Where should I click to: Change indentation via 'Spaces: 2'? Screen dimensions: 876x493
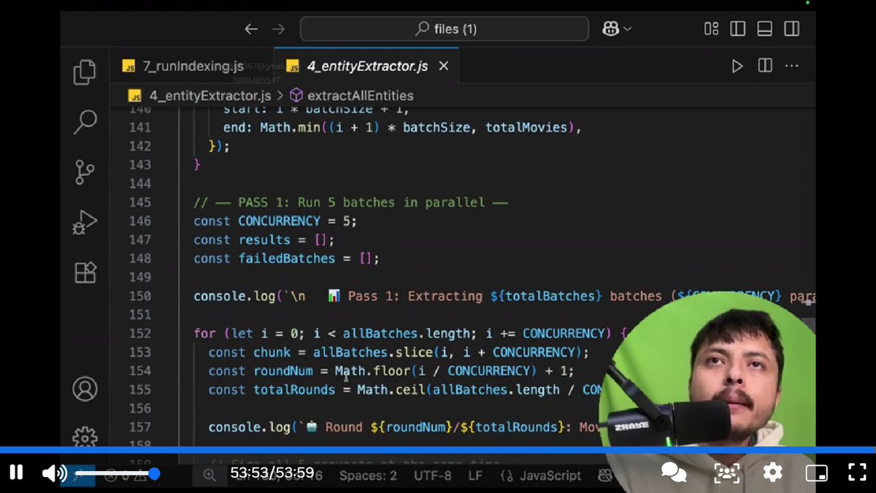coord(368,475)
